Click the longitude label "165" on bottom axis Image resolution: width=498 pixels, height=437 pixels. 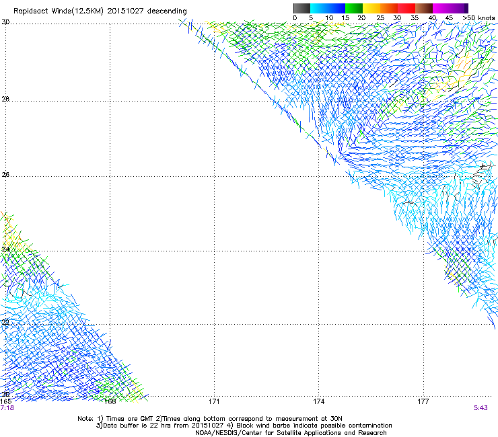[6, 401]
